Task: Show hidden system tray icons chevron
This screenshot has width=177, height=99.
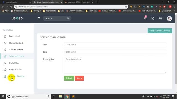Action: pyautogui.click(x=148, y=97)
